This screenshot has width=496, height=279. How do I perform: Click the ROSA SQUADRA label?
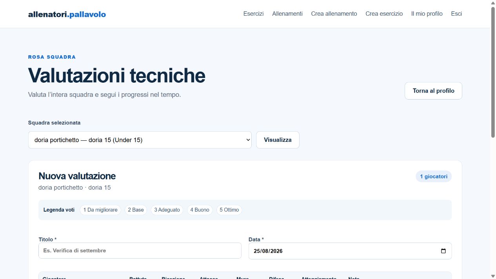(52, 57)
